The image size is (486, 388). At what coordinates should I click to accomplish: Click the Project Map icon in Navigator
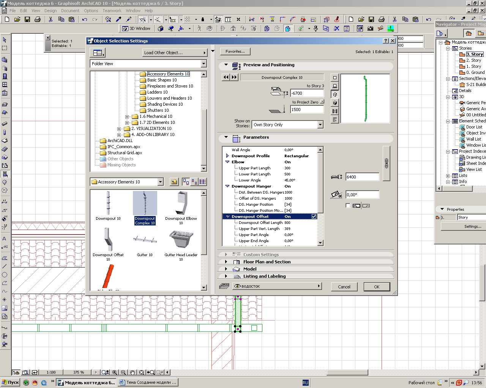(x=469, y=33)
